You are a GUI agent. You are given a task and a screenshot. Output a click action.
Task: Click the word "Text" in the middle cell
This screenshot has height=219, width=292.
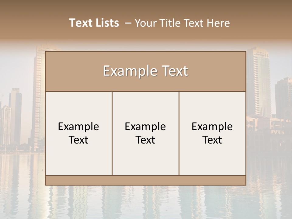coord(145,140)
